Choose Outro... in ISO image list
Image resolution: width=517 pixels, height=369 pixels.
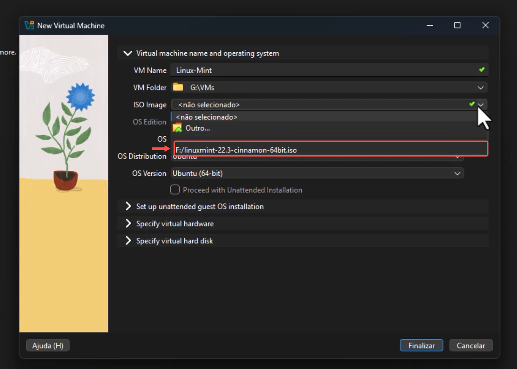pyautogui.click(x=329, y=128)
